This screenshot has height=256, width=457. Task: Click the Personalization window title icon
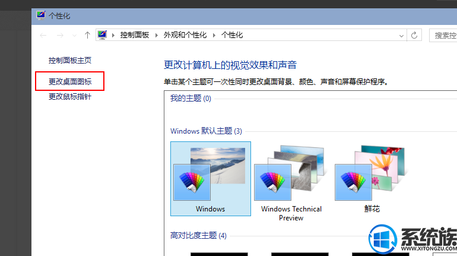(41, 15)
